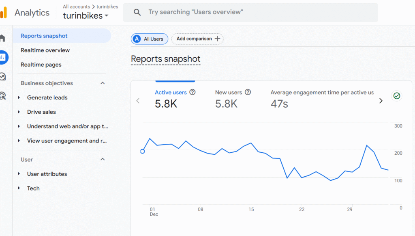The height and width of the screenshot is (236, 415).
Task: Open the Home icon in left rail
Action: pyautogui.click(x=2, y=38)
